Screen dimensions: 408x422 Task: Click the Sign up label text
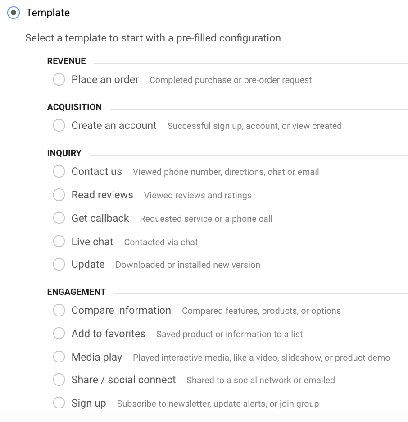pos(89,403)
